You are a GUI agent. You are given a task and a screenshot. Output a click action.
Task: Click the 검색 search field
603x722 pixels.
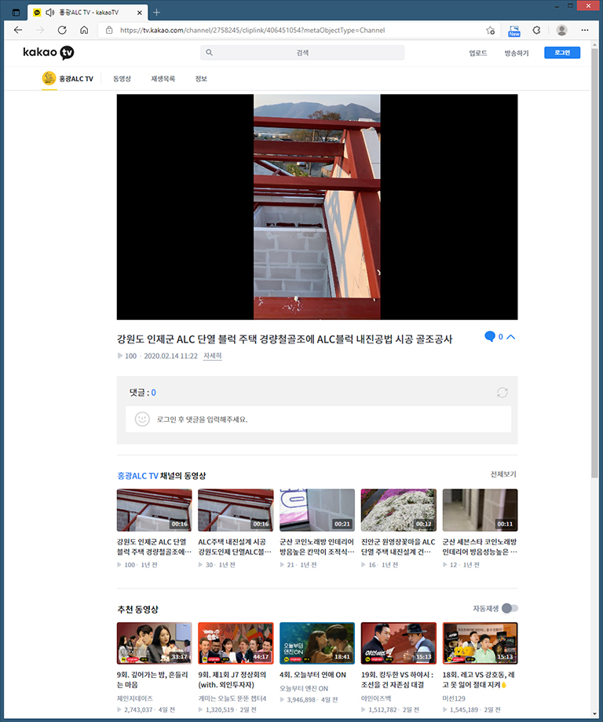tap(302, 53)
